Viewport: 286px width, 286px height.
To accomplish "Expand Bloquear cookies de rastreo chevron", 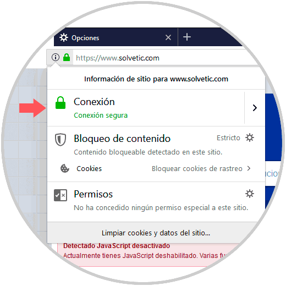I will pyautogui.click(x=249, y=168).
